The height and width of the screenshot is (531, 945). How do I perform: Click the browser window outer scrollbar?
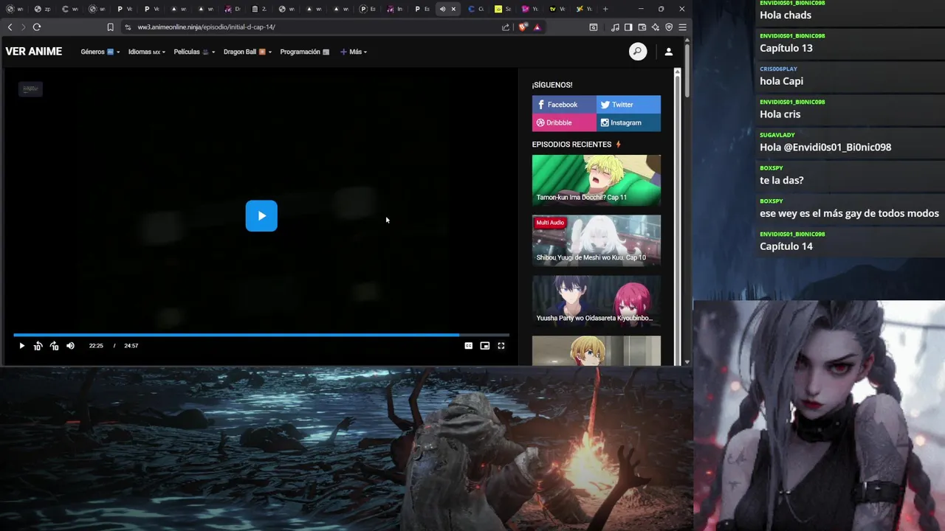click(x=687, y=71)
